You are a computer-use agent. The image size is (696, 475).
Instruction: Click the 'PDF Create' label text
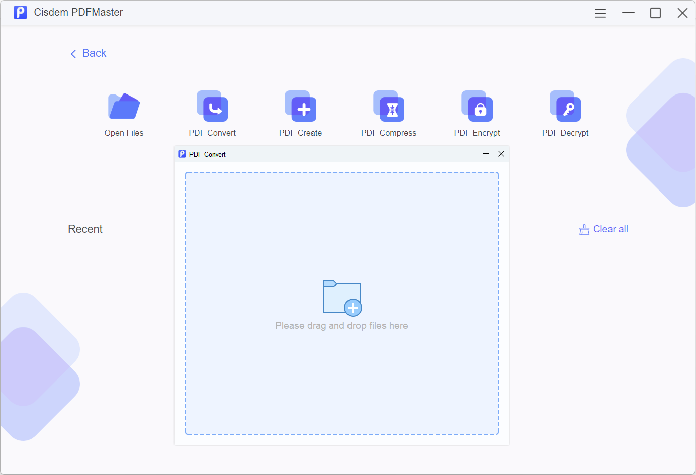click(300, 133)
